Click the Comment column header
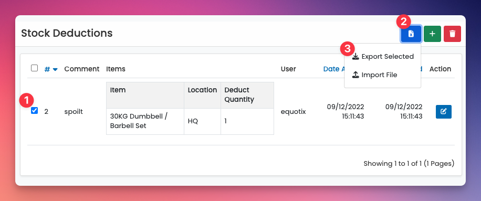The height and width of the screenshot is (201, 481). (x=81, y=69)
